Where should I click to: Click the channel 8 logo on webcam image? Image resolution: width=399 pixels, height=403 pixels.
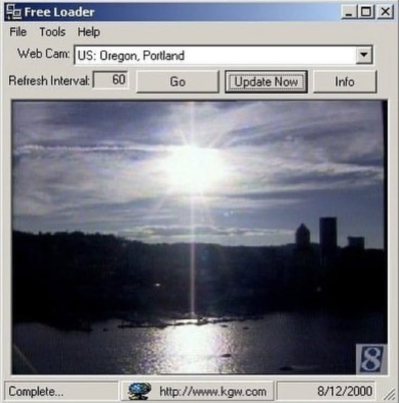point(372,359)
